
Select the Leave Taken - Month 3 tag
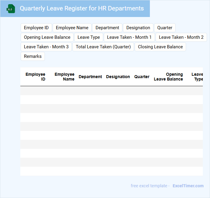[x=46, y=47]
